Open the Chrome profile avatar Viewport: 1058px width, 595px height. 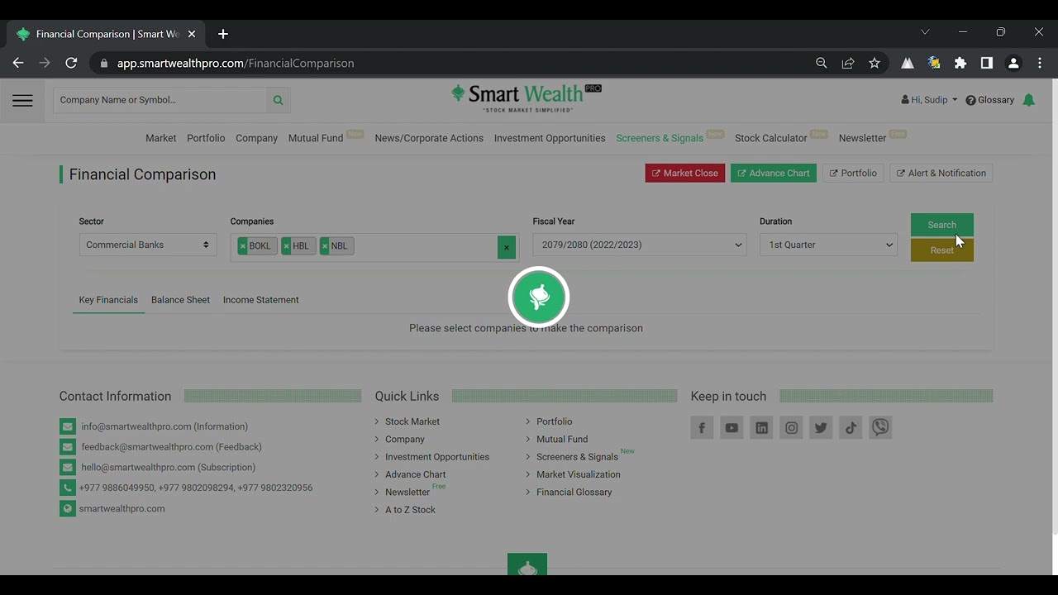point(1013,63)
